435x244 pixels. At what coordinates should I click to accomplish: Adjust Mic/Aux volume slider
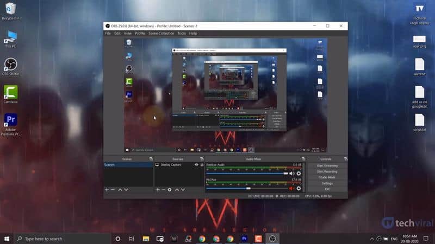tap(247, 188)
